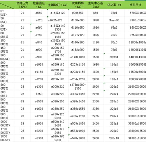
Task: Select the ø254x1250 aluminum rod cell
Action: [78, 79]
